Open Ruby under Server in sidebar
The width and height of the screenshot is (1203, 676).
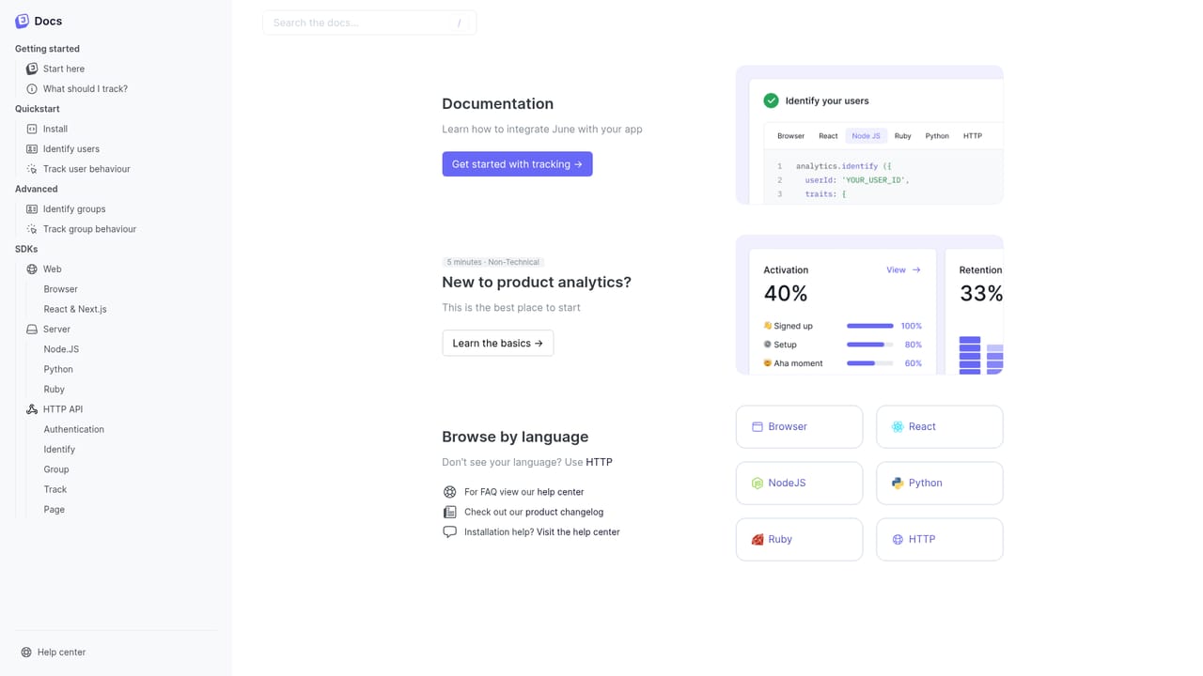tap(55, 389)
